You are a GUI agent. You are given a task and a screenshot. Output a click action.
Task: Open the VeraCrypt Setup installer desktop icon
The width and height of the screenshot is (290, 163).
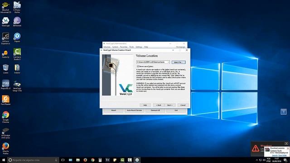pos(17,86)
